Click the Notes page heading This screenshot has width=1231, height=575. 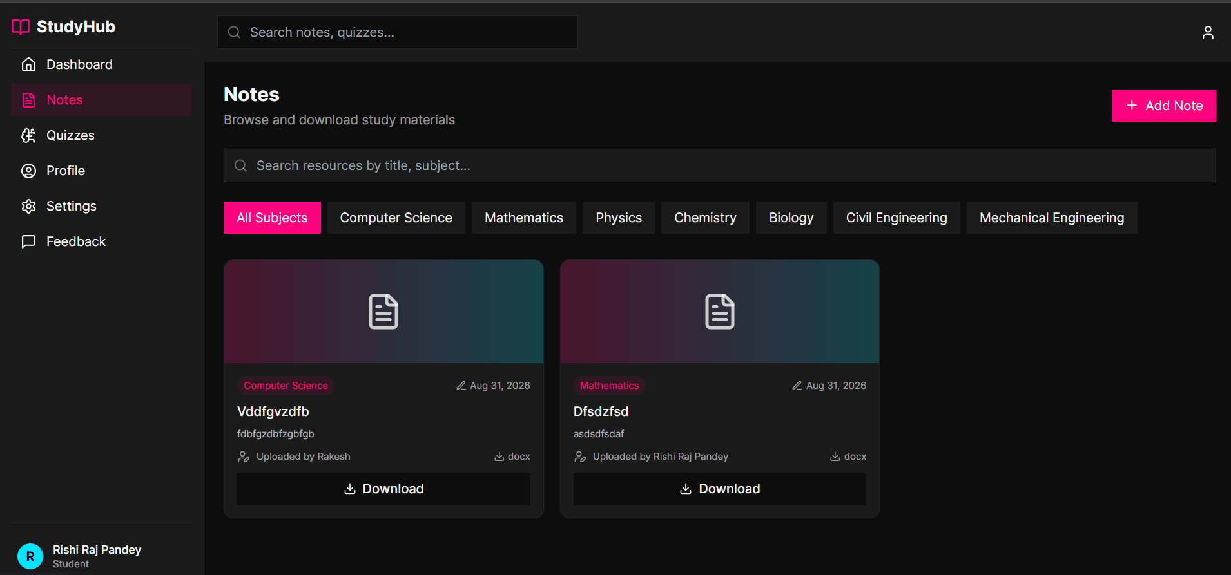point(251,95)
